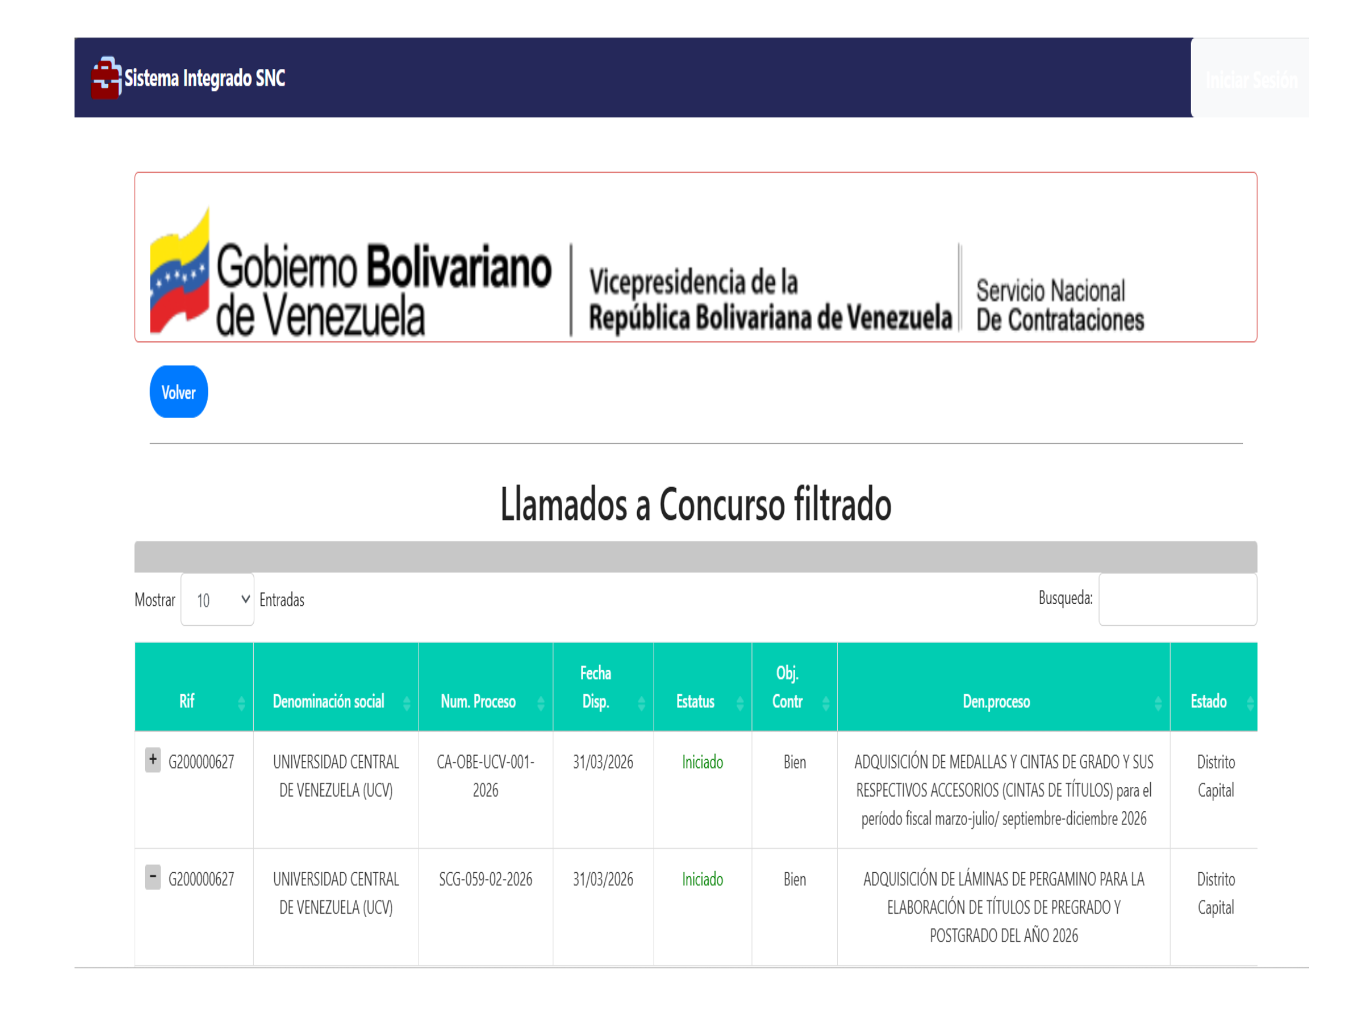Image resolution: width=1347 pixels, height=1023 pixels.
Task: Sort by Estado column header
Action: [1209, 702]
